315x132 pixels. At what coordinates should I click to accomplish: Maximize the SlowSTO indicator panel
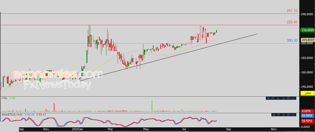(279, 115)
